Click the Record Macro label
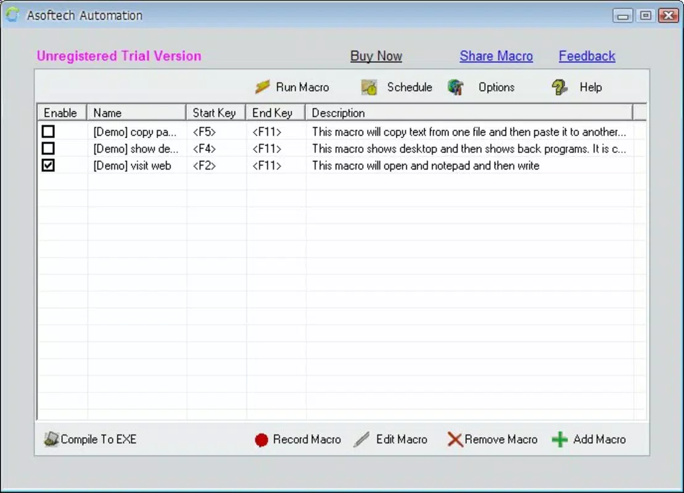 (307, 439)
